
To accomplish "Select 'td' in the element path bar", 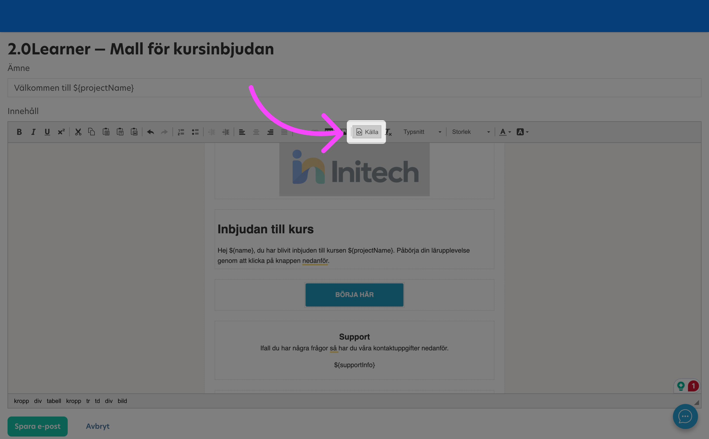I will pos(97,401).
